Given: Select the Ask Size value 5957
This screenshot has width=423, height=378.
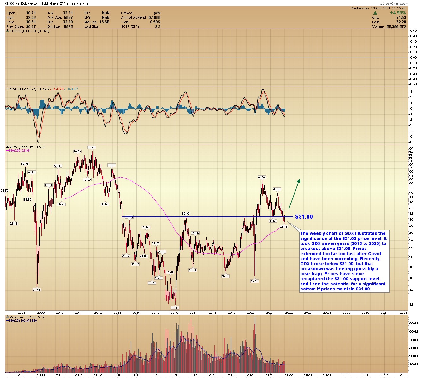Looking at the screenshot, I should coord(68,18).
